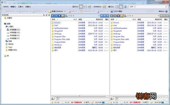This screenshot has width=170, height=105.
Task: Expand breadcrumb arrow after C: in right pane
Action: [x=133, y=16]
